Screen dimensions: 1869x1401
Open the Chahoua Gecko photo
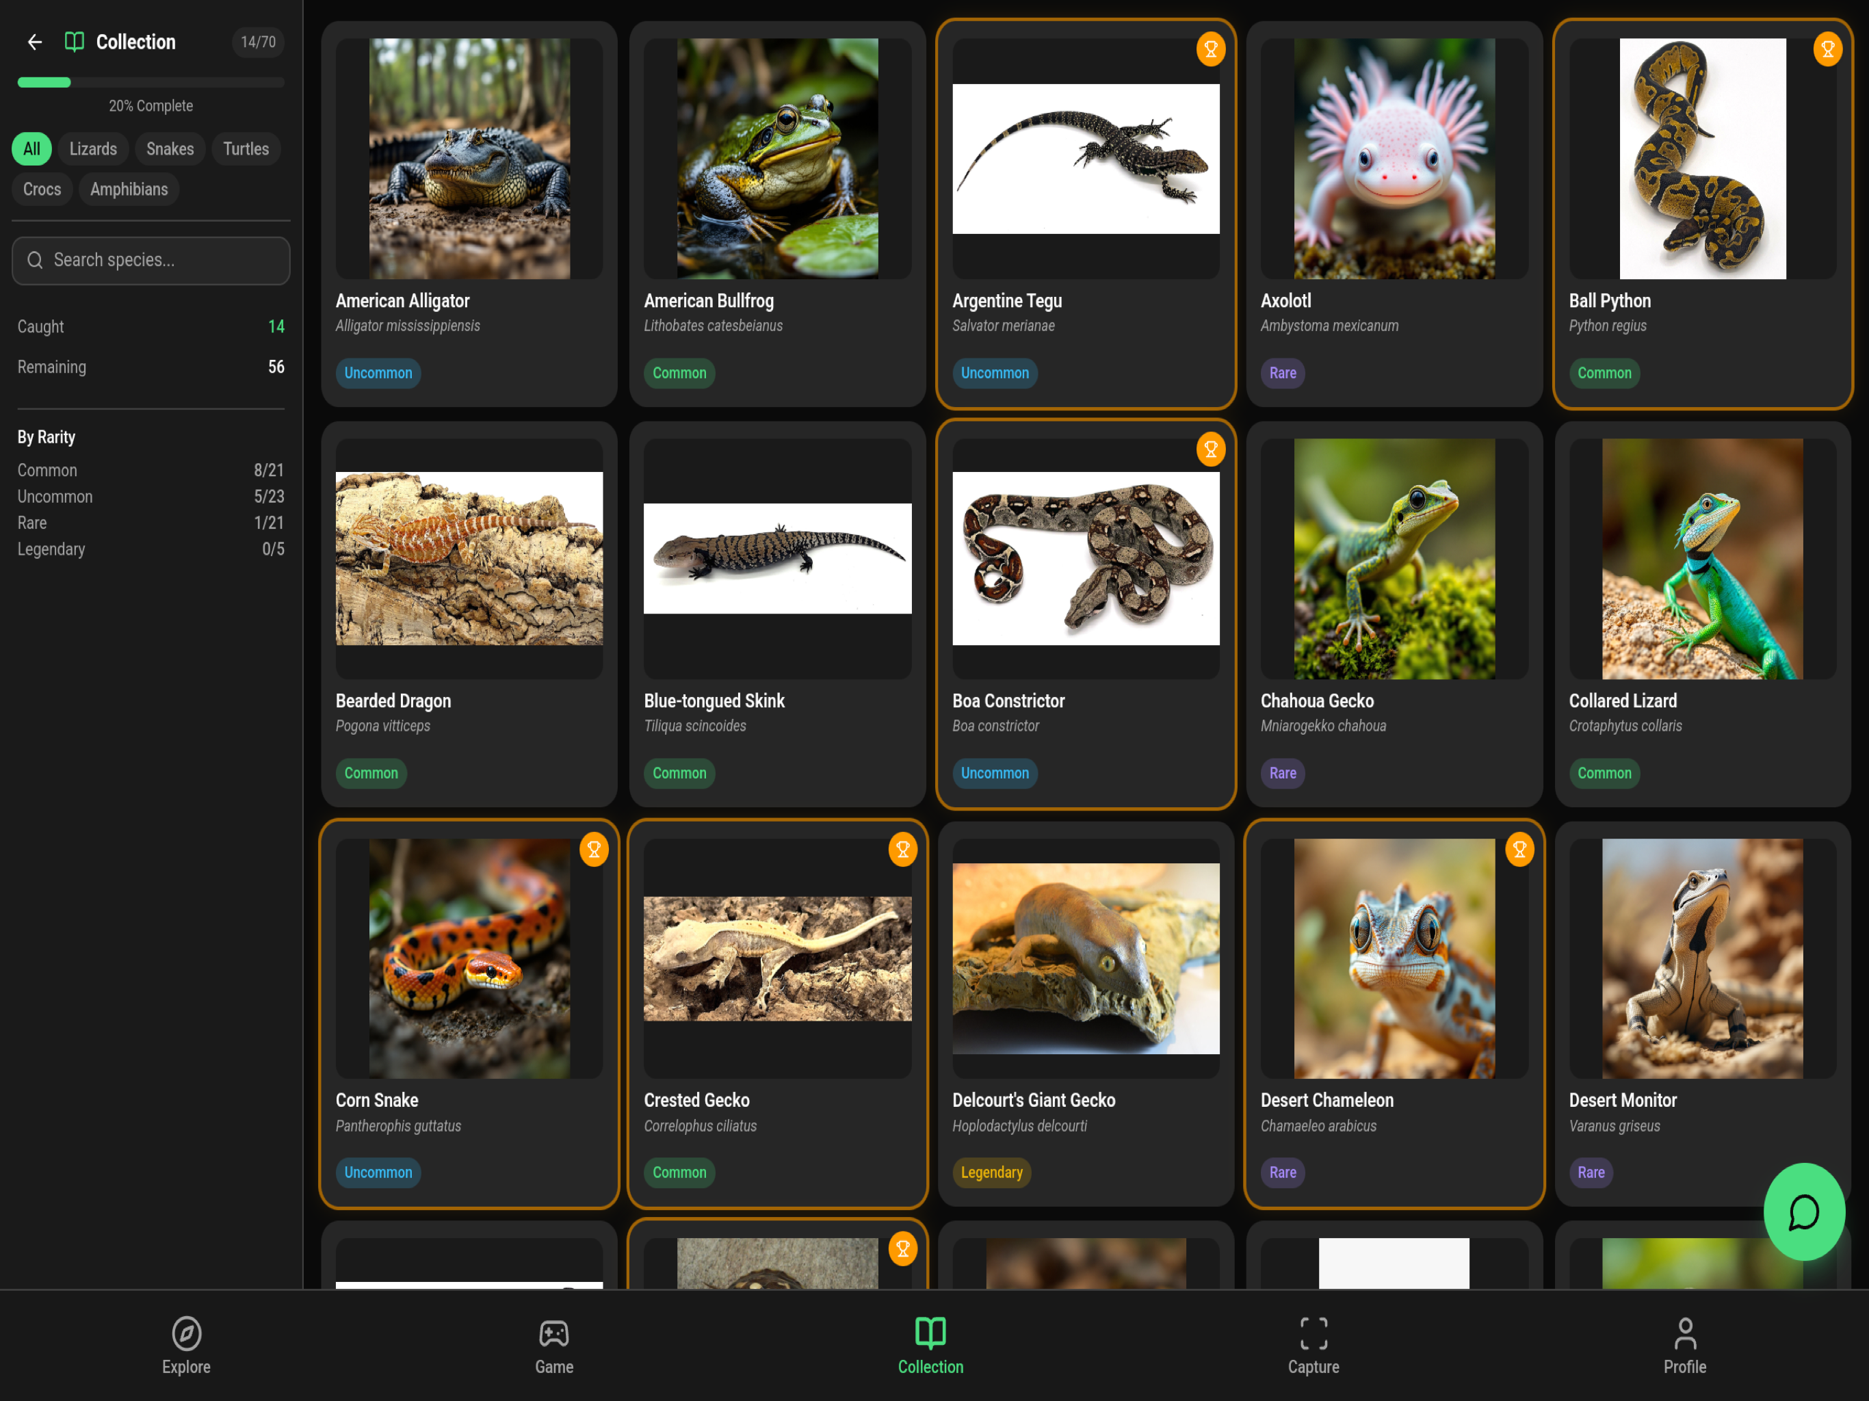[1394, 558]
